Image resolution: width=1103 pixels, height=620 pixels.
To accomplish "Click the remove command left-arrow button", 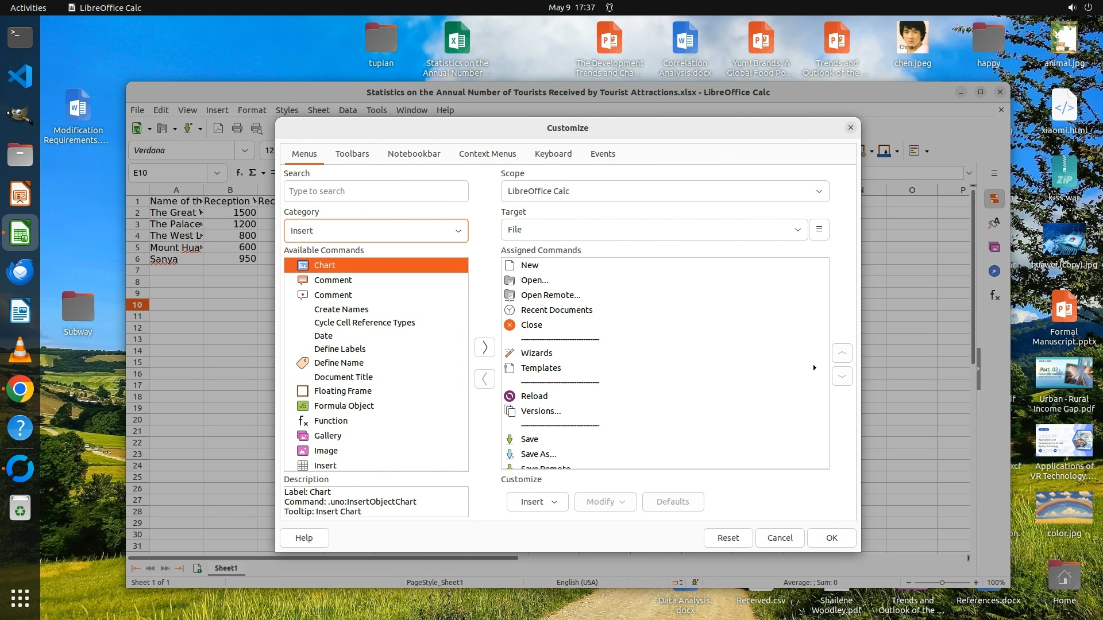I will [484, 379].
